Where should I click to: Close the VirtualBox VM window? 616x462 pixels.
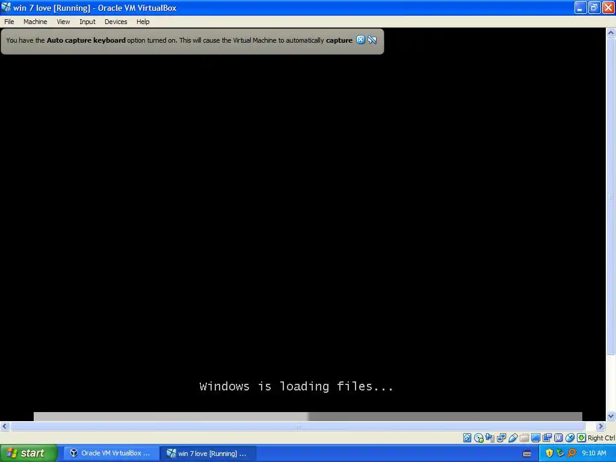[x=608, y=7]
